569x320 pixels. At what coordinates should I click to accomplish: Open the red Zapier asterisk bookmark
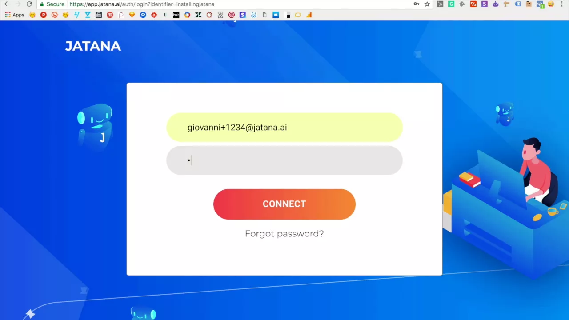point(154,15)
